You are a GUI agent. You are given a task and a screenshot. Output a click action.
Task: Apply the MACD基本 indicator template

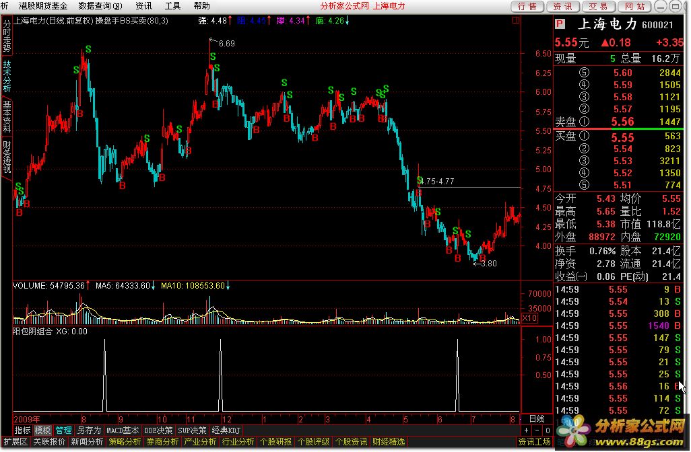(x=123, y=430)
